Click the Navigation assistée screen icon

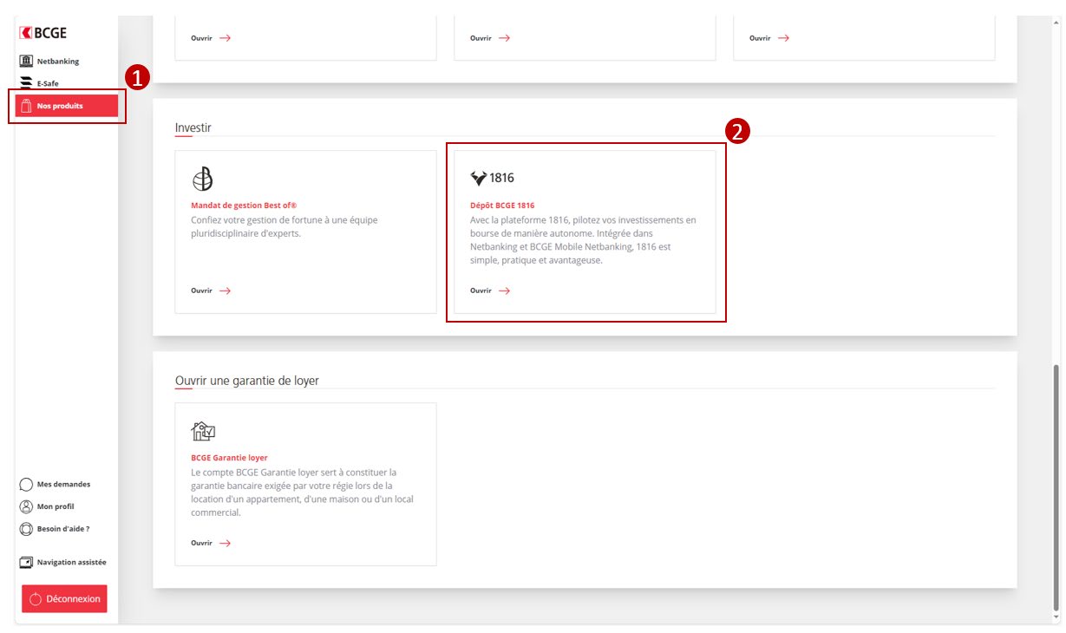[x=26, y=562]
